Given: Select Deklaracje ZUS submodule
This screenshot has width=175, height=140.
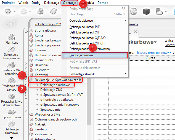Looking at the screenshot, I should click(51, 90).
